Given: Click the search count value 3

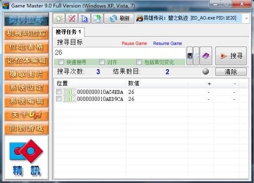Looking at the screenshot, I should click(x=98, y=72).
